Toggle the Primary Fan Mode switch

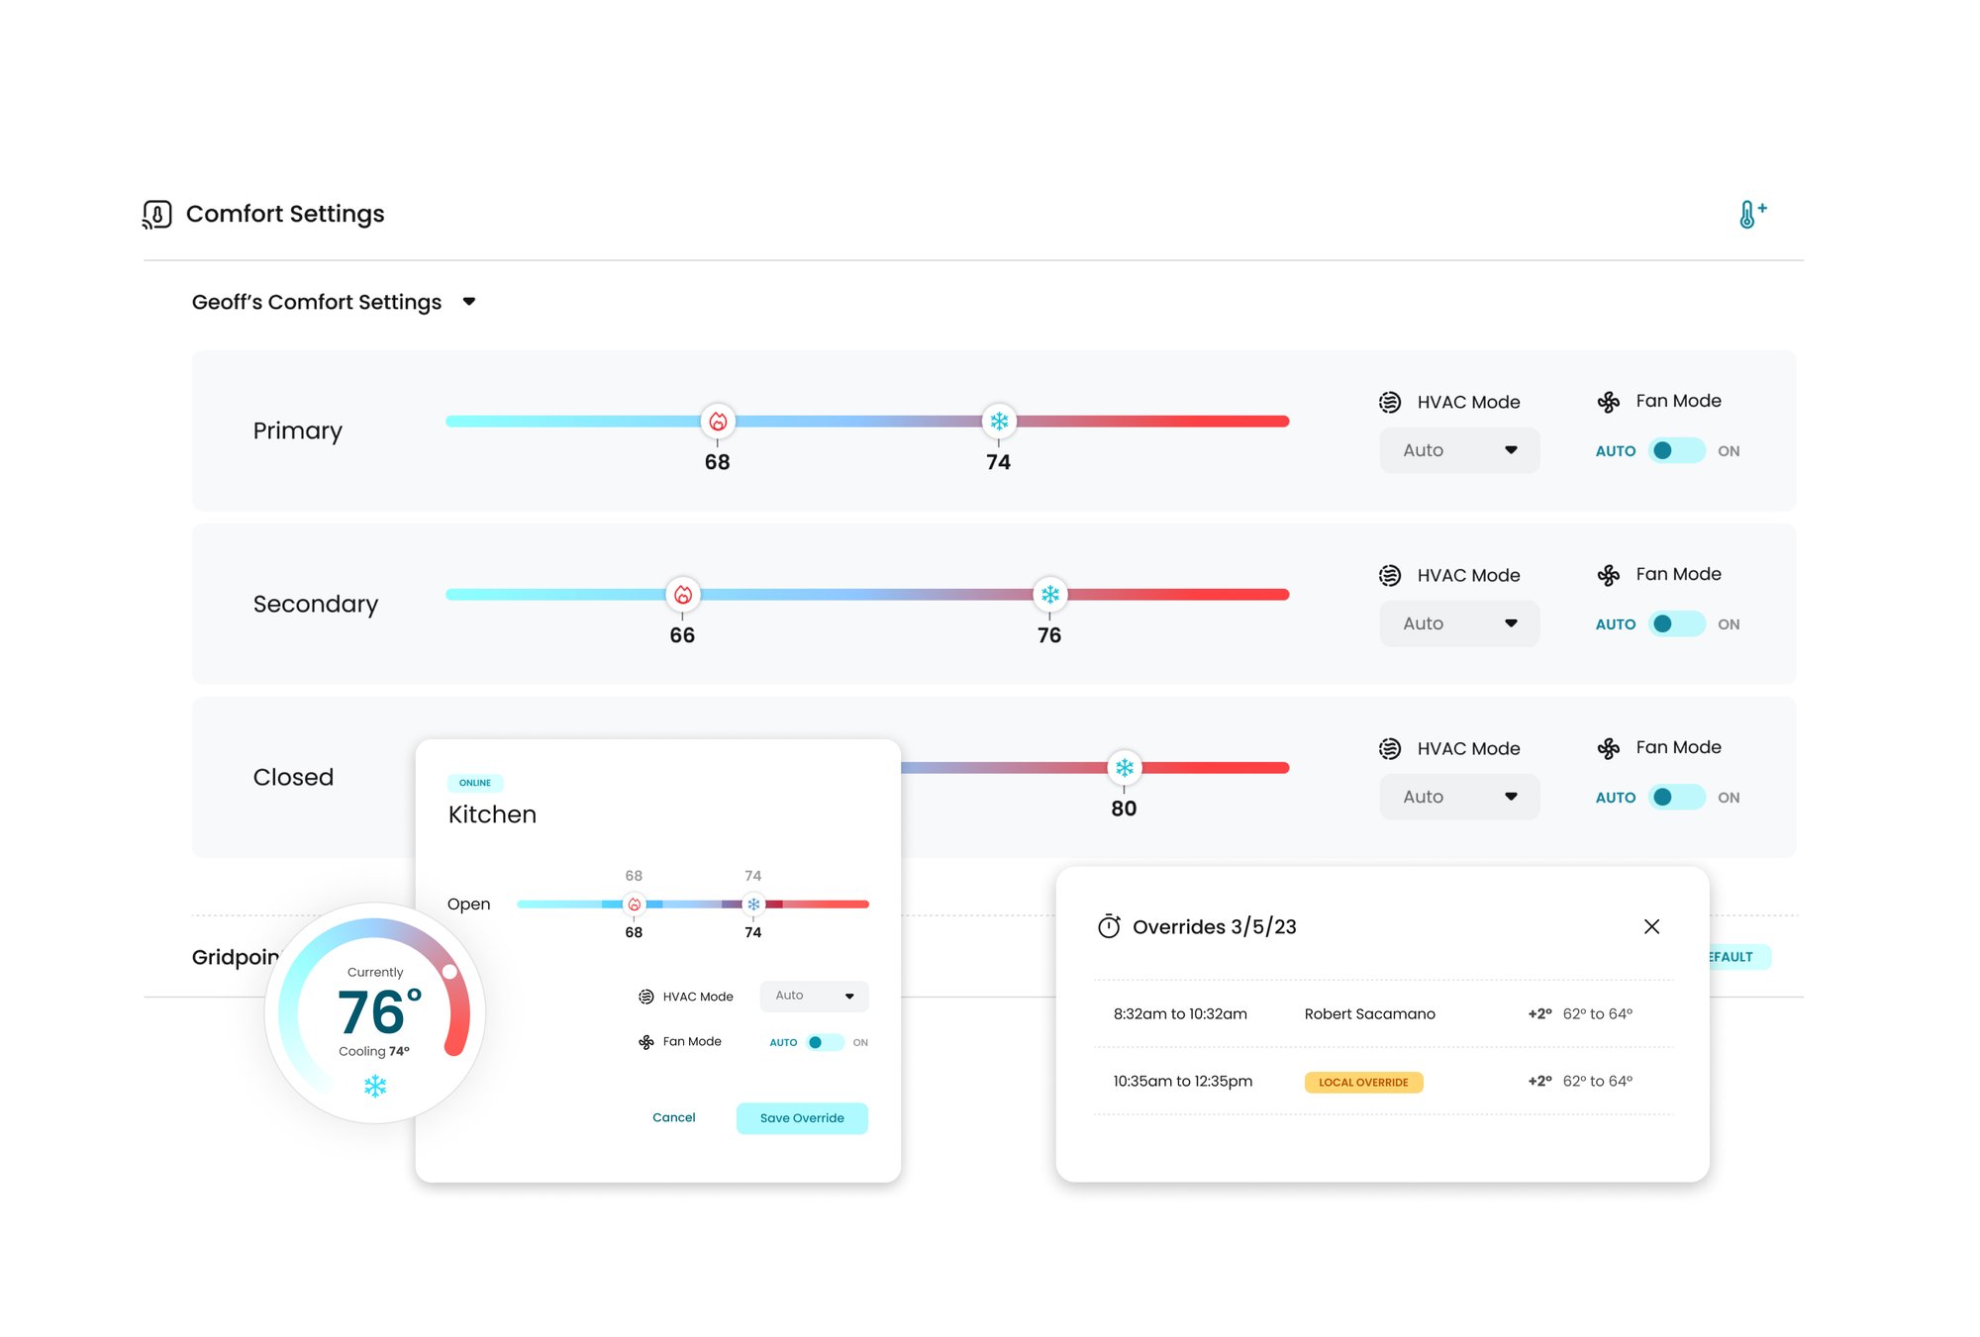click(1677, 450)
